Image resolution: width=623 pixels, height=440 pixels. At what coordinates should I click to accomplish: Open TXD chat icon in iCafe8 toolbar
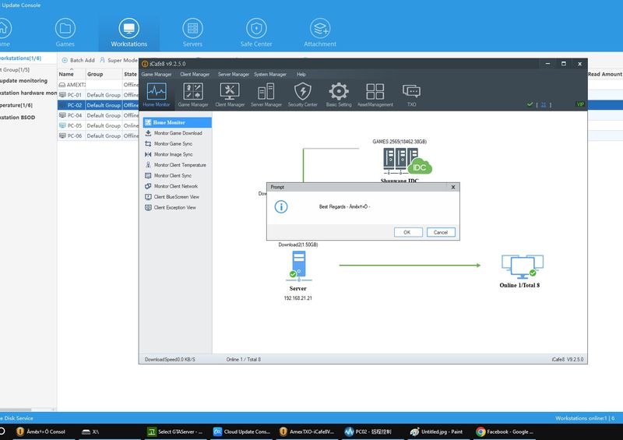[411, 94]
